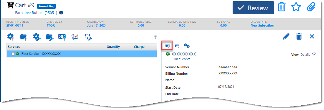324x110 pixels.
Task: Click the Quantity column header
Action: pos(113,47)
